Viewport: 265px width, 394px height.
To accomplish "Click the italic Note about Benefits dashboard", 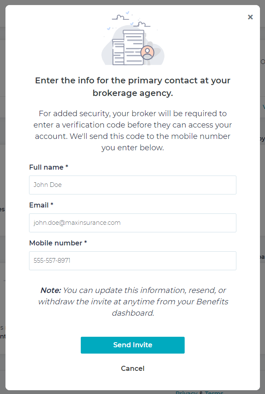I will 132,301.
